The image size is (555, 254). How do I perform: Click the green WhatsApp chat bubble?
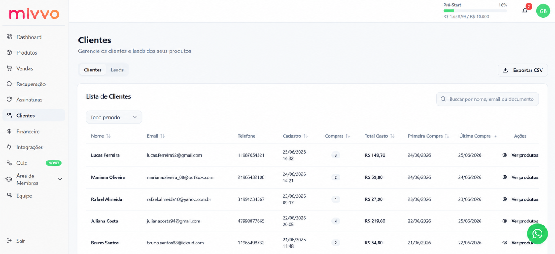(x=537, y=234)
